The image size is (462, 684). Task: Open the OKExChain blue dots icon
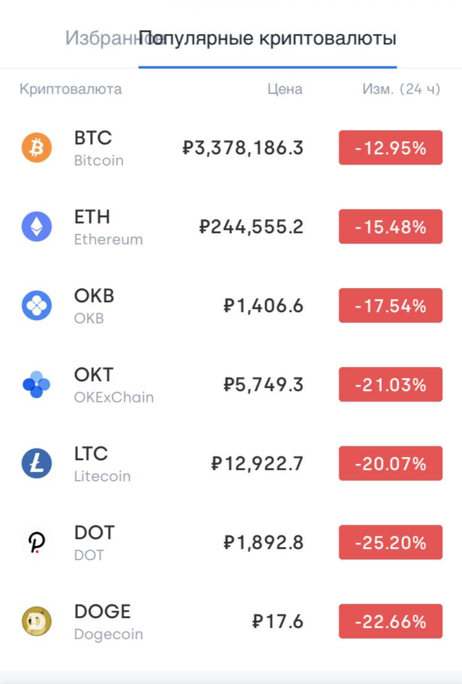(x=36, y=384)
